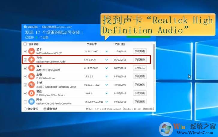Click the date 11/14/2016 in NVIDIA row

tap(120, 51)
